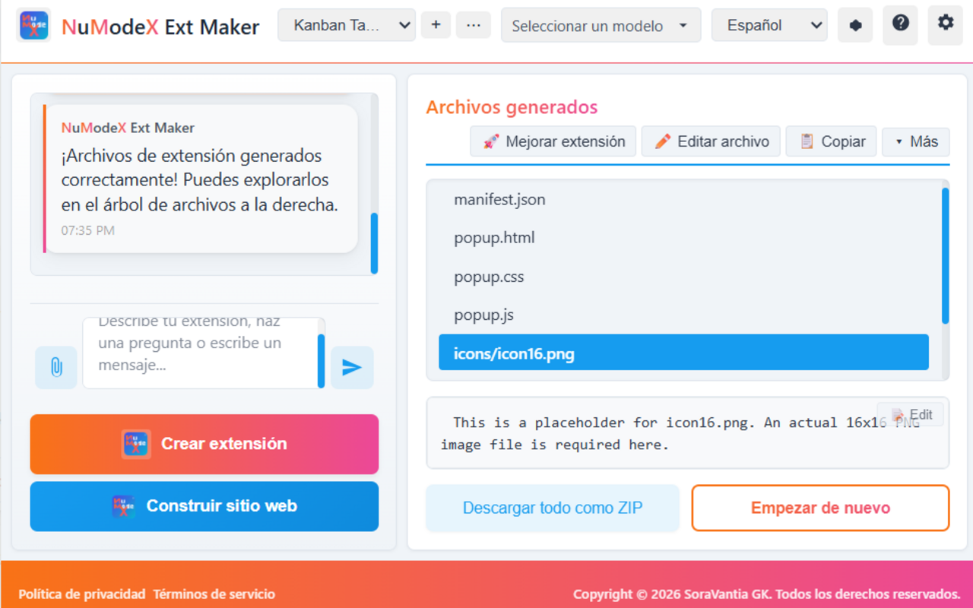Send the message with the arrow icon
973x608 pixels.
[352, 367]
